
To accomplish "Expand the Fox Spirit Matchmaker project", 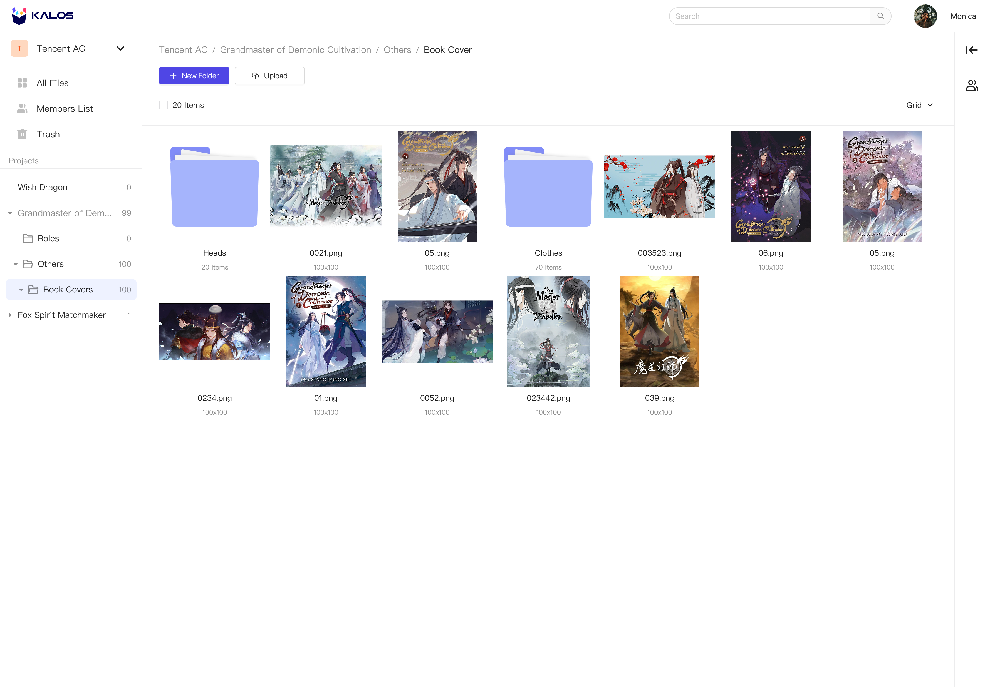I will (10, 315).
